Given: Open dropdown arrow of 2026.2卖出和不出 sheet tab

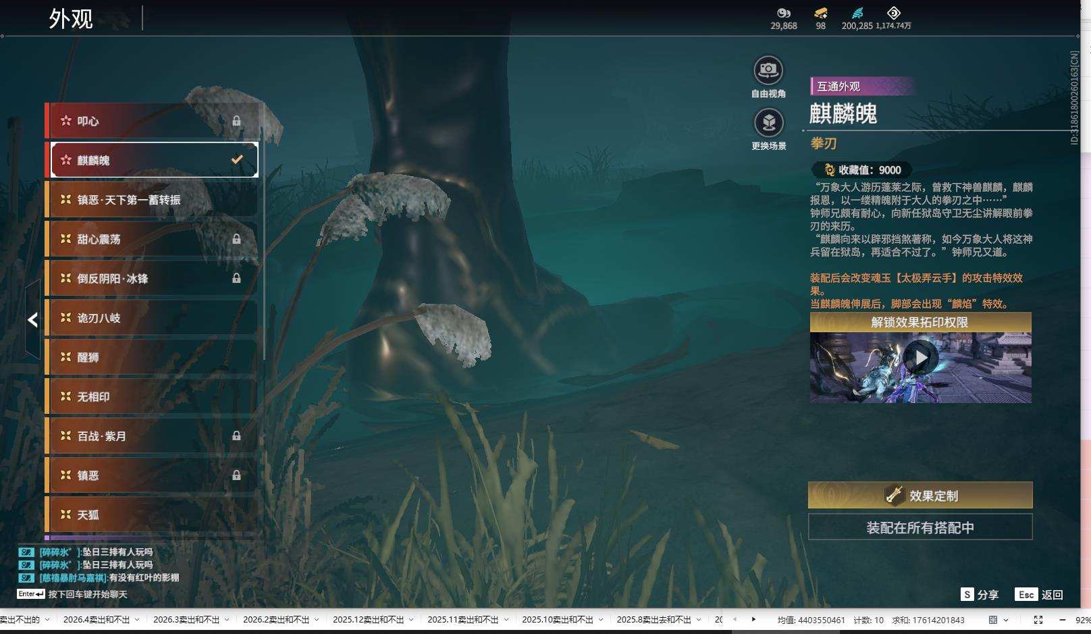Looking at the screenshot, I should coord(317,620).
